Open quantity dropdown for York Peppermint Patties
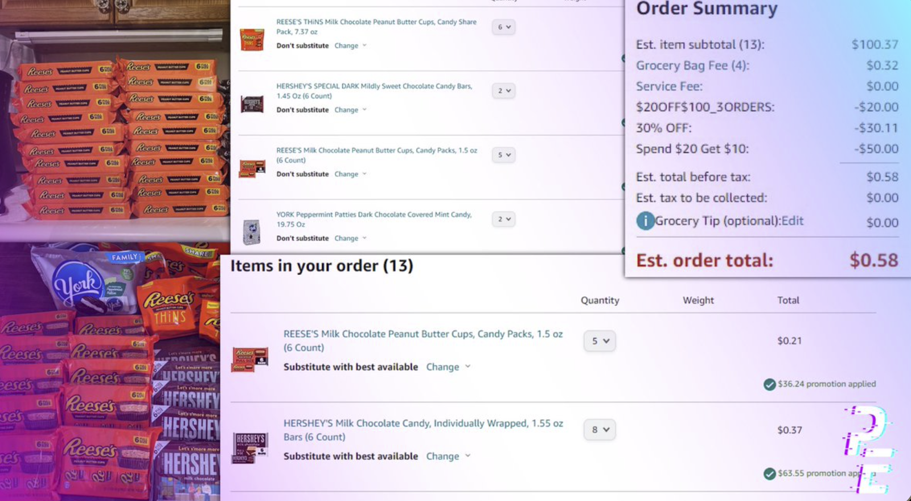Viewport: 911px width, 501px height. coord(504,219)
